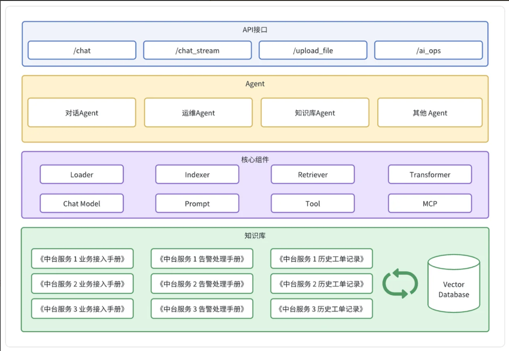Select the /ai_ops endpoint box

point(428,51)
